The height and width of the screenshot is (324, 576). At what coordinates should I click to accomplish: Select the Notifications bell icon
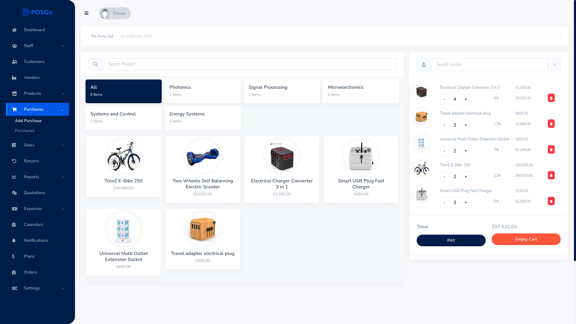pyautogui.click(x=14, y=241)
